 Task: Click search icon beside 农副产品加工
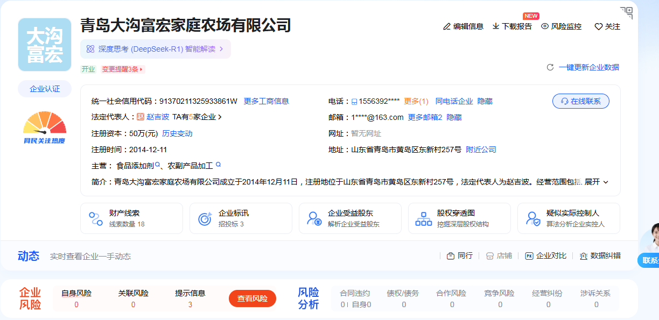point(218,165)
